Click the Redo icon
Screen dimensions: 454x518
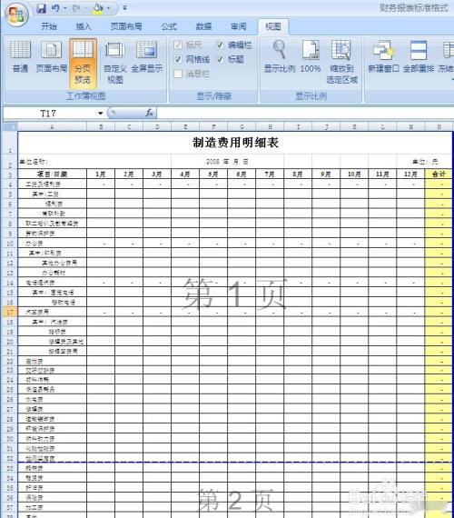pyautogui.click(x=76, y=8)
